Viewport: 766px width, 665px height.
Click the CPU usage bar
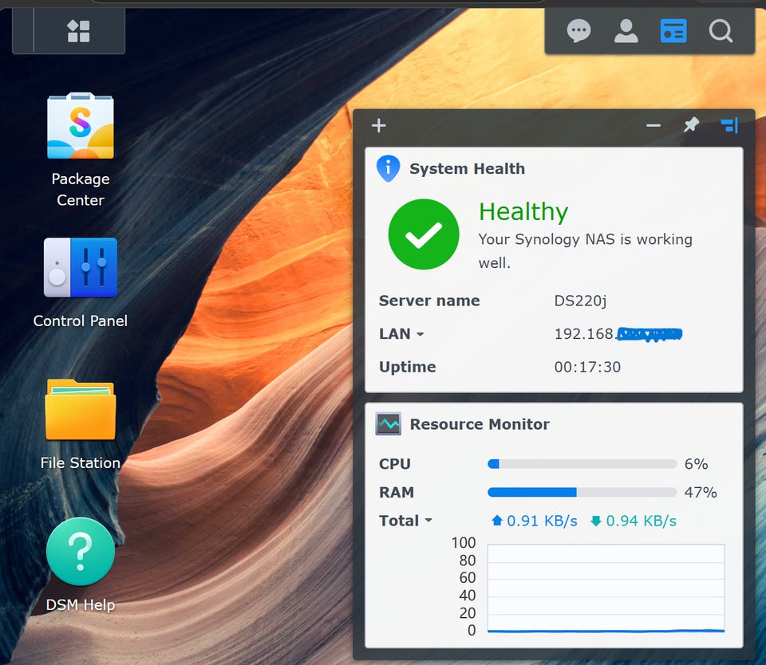tap(582, 464)
